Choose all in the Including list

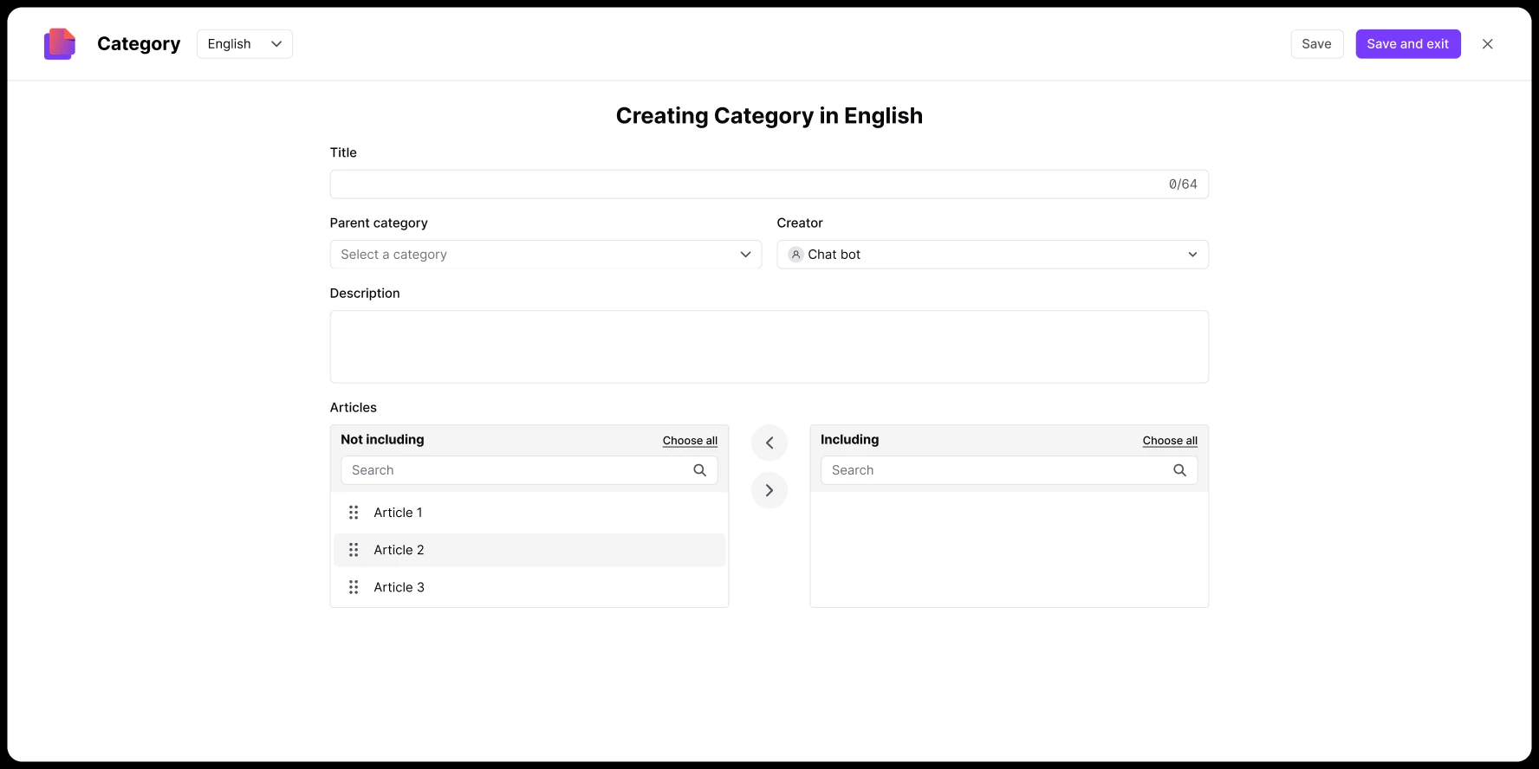(1170, 441)
